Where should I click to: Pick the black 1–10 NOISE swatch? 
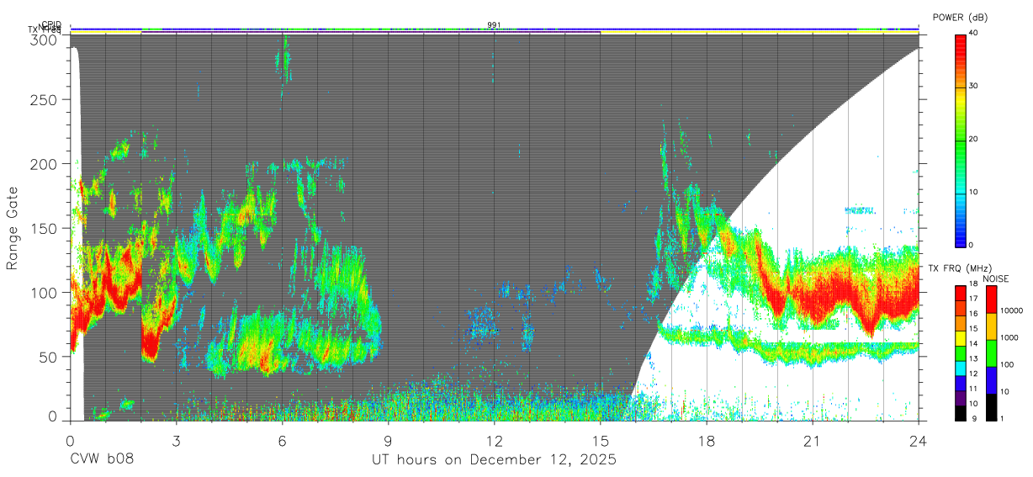coord(992,407)
